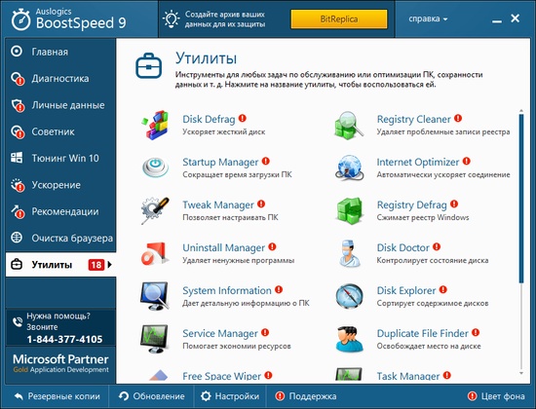Screen dimensions: 536x409
Task: Launch the Uninstall Manager link
Action: [223, 247]
